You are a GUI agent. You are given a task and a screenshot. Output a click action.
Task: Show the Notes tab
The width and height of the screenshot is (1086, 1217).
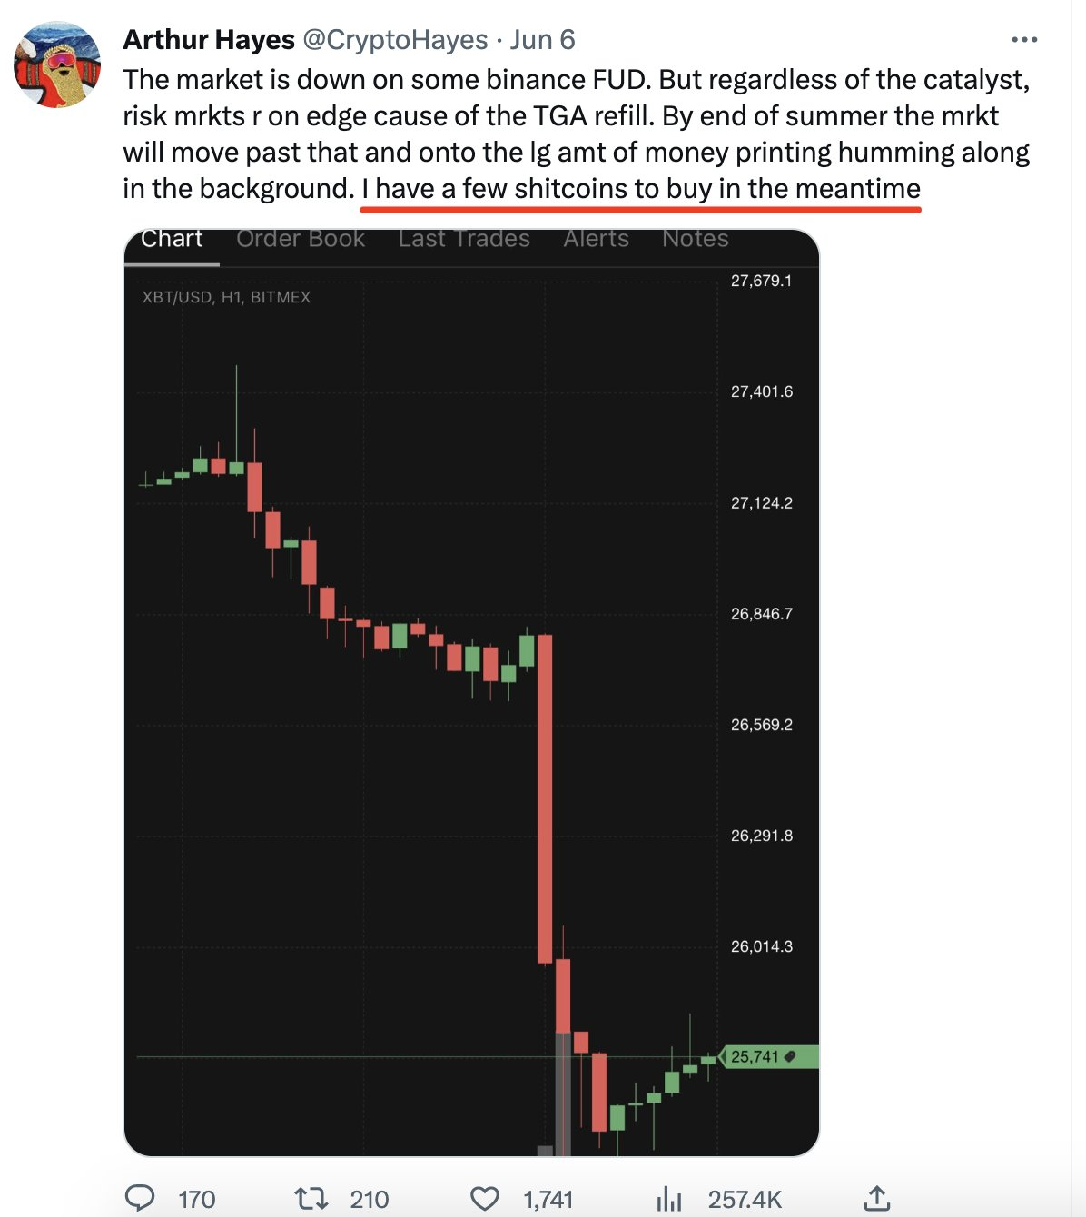coord(696,239)
